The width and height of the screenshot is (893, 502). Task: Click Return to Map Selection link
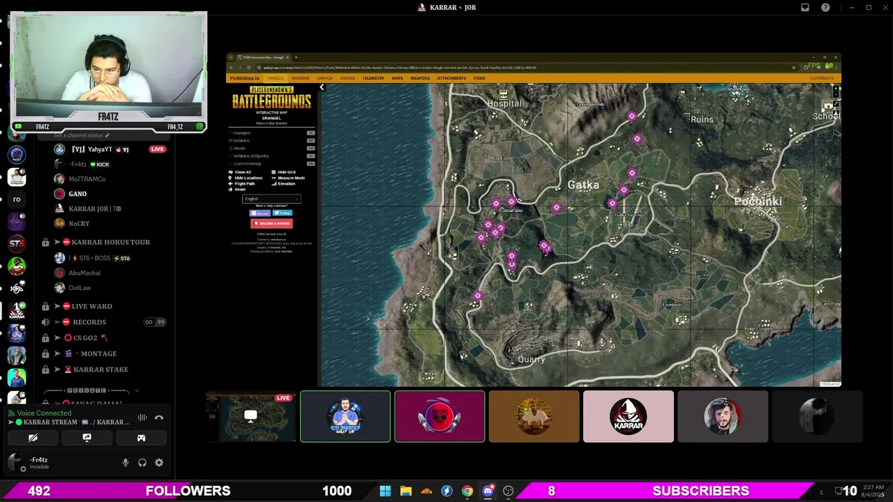(271, 123)
